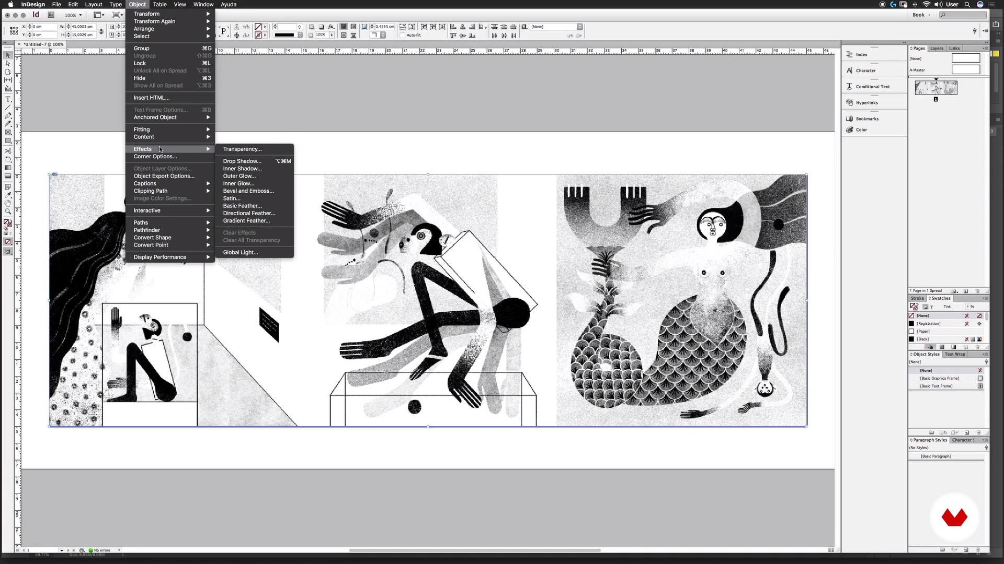This screenshot has height=564, width=1004.
Task: Open the Layout menu in menu bar
Action: (x=94, y=4)
